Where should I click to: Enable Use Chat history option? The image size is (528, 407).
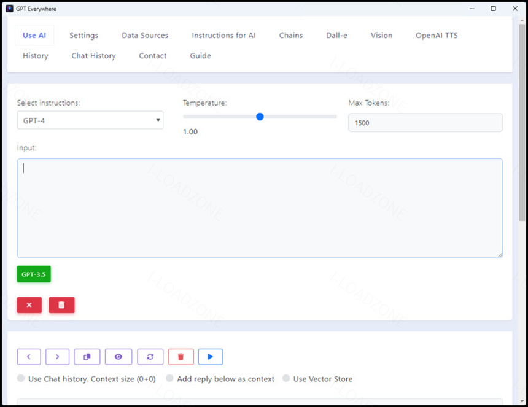(21, 378)
